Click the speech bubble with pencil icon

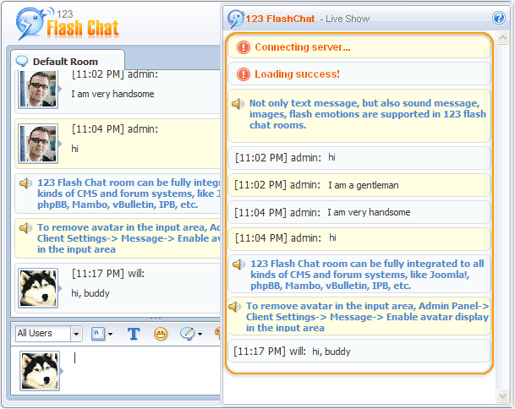(188, 334)
